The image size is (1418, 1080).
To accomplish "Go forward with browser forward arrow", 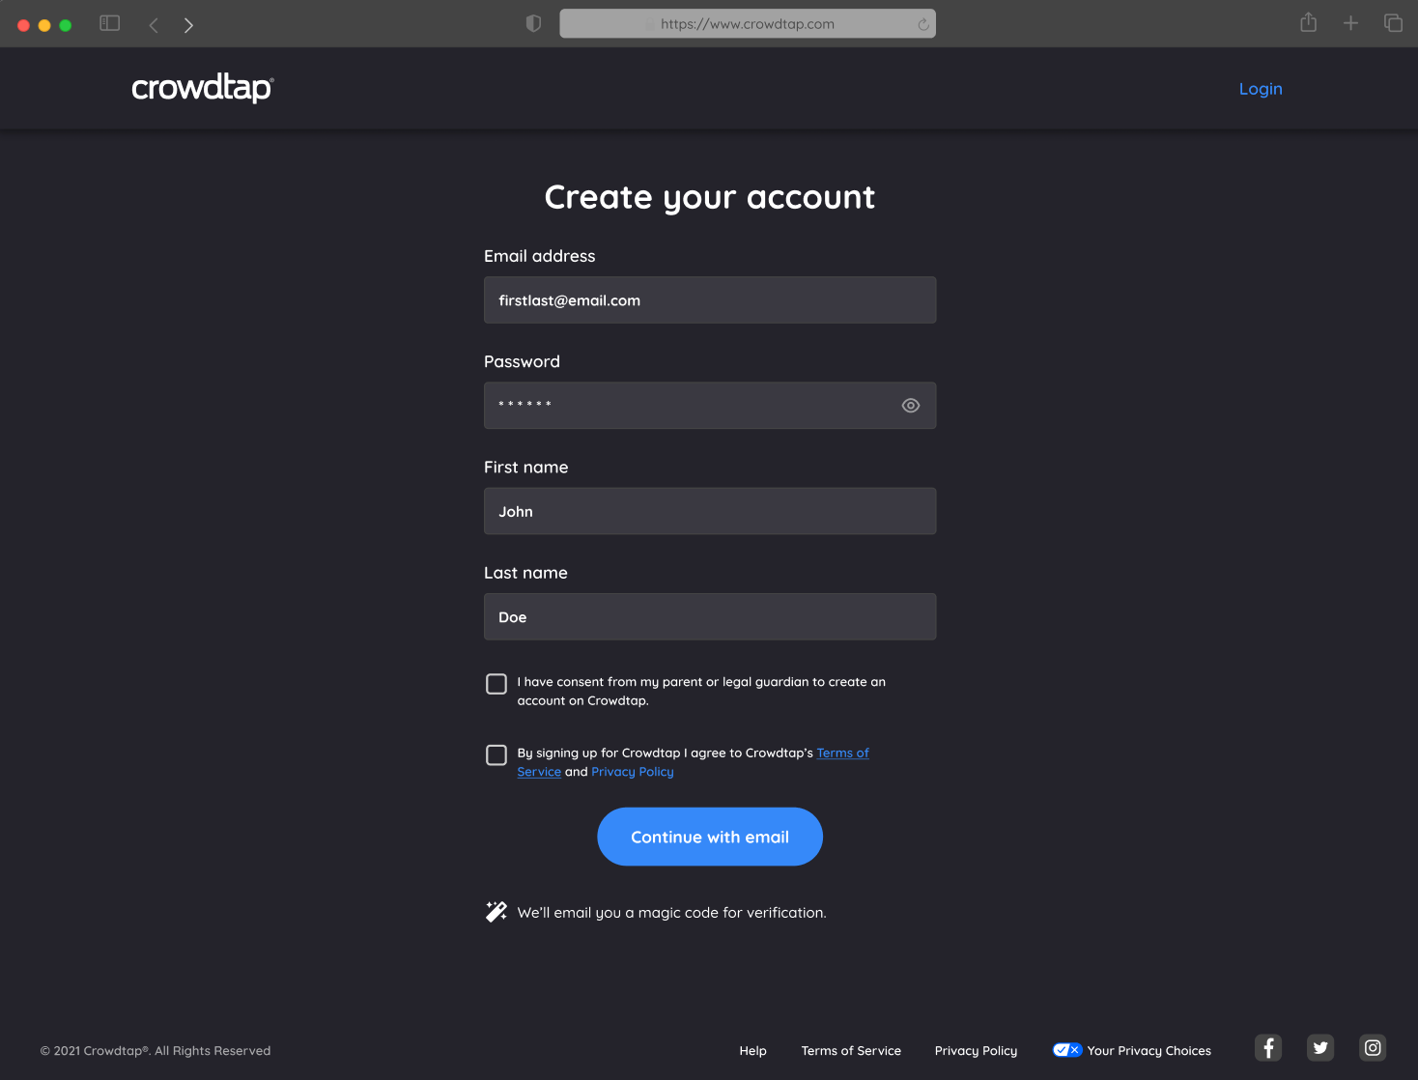I will pyautogui.click(x=188, y=24).
